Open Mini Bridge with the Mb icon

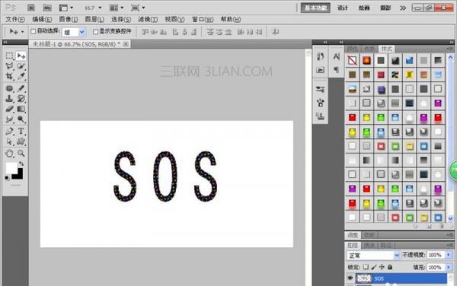pos(47,8)
